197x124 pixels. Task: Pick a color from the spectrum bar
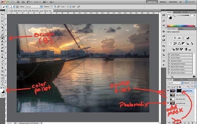181,26
